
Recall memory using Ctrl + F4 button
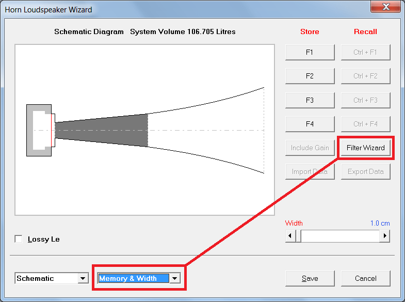click(365, 124)
